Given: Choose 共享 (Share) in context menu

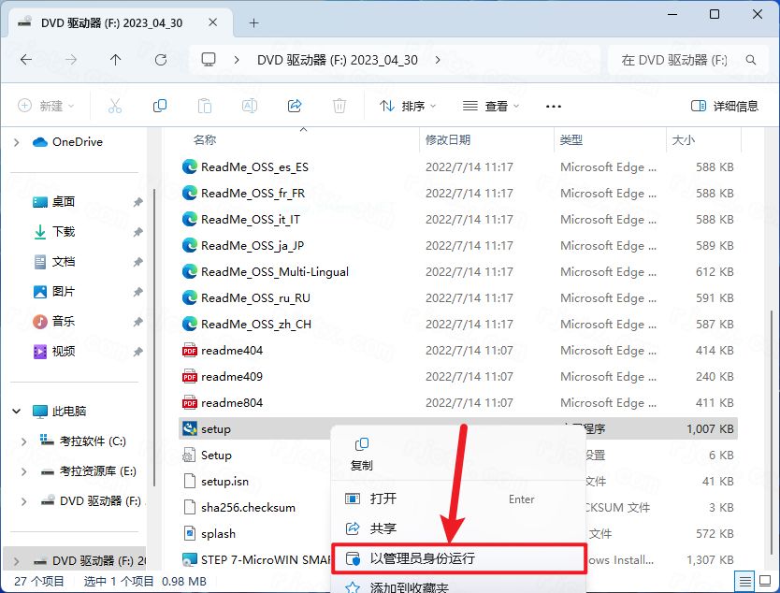Looking at the screenshot, I should [383, 528].
